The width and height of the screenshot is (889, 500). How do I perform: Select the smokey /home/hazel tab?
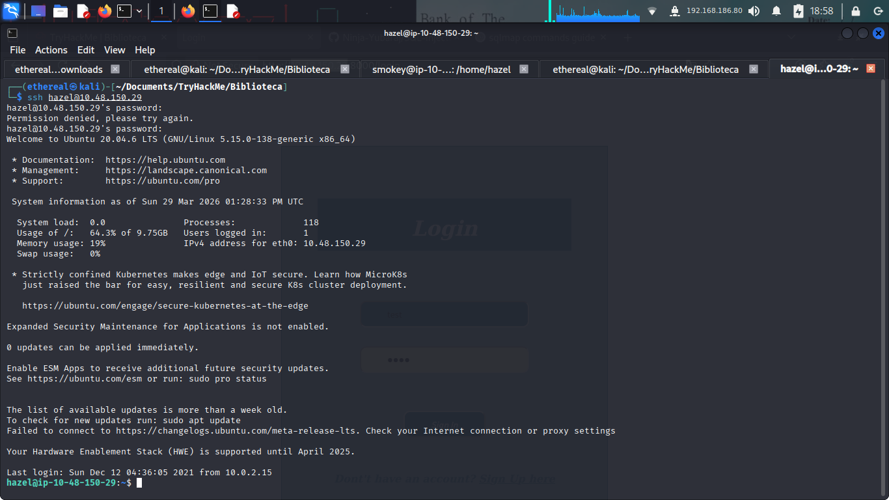tap(441, 69)
